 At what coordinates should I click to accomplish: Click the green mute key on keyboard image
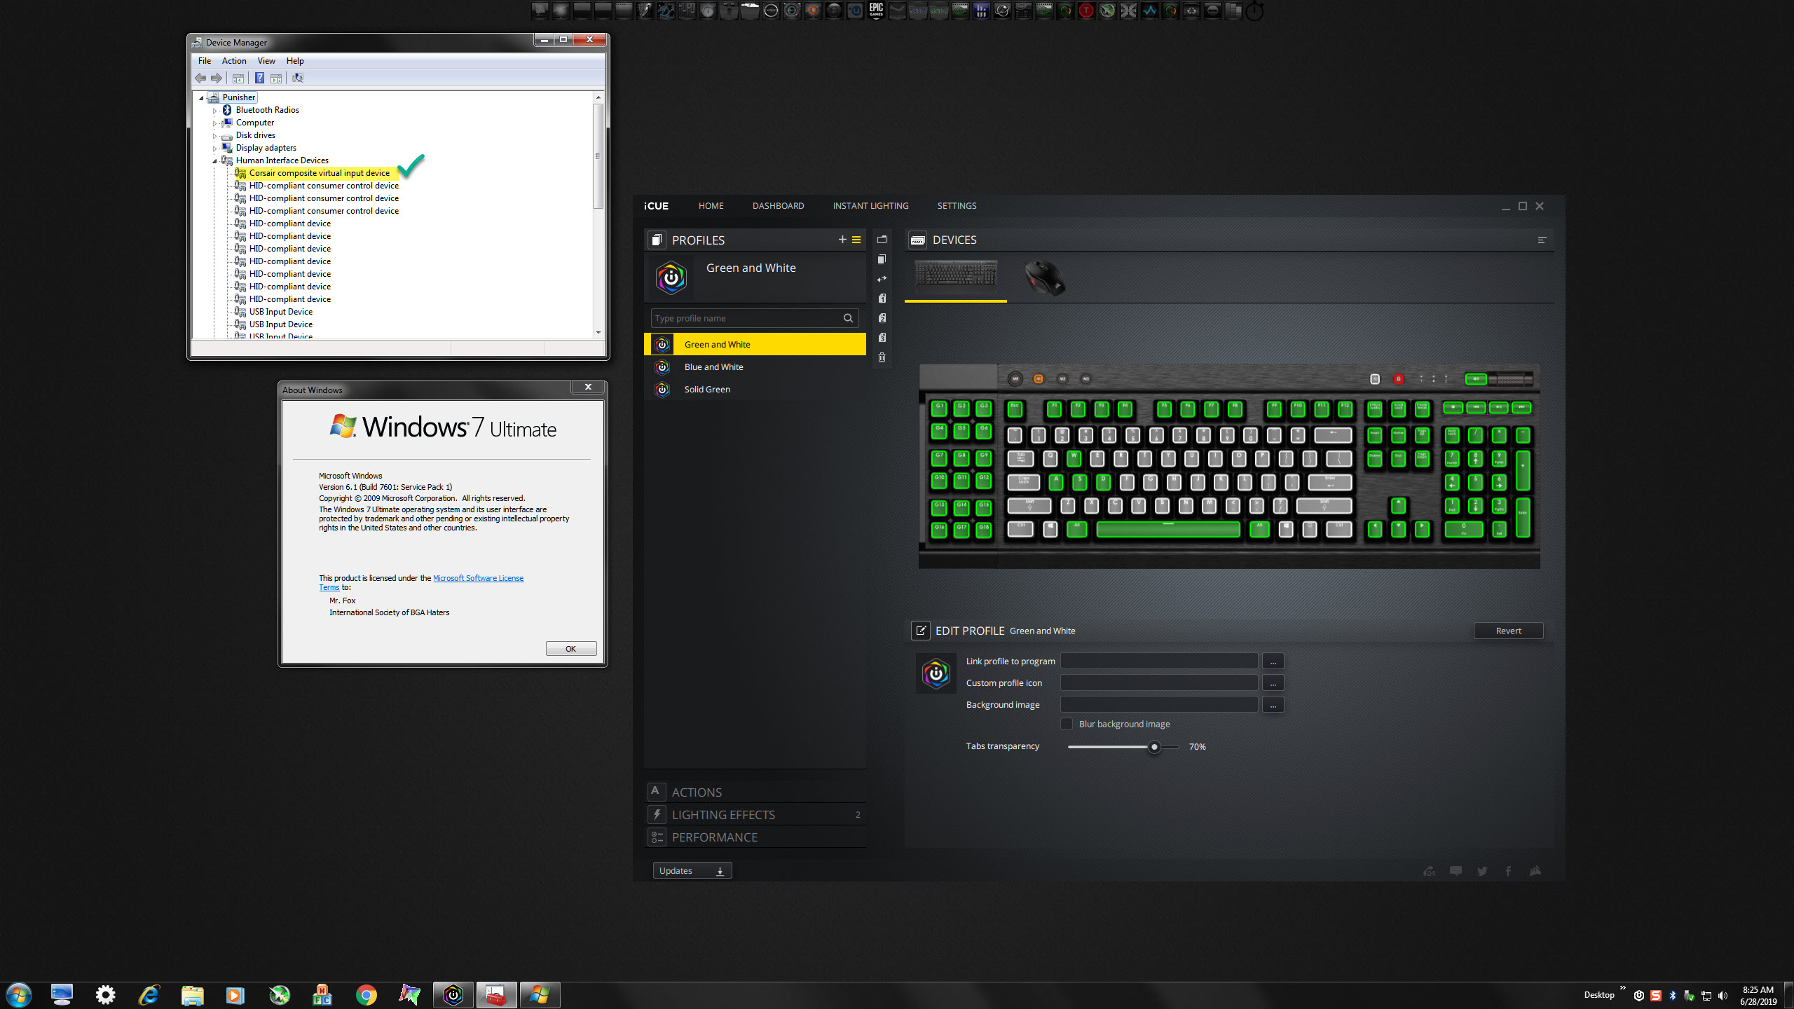pos(1476,379)
